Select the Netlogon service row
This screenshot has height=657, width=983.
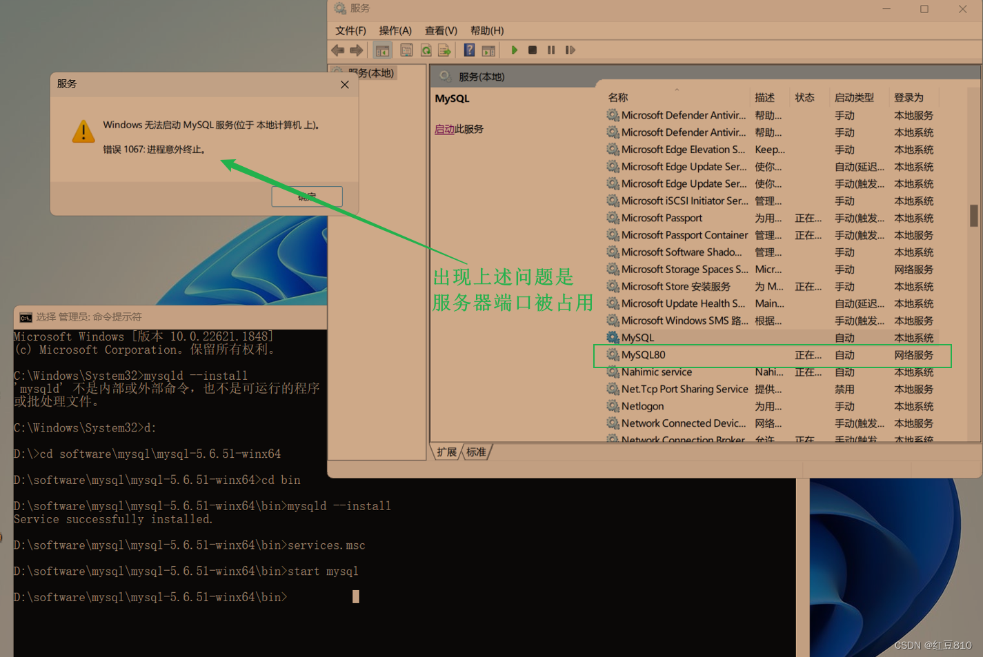(771, 407)
